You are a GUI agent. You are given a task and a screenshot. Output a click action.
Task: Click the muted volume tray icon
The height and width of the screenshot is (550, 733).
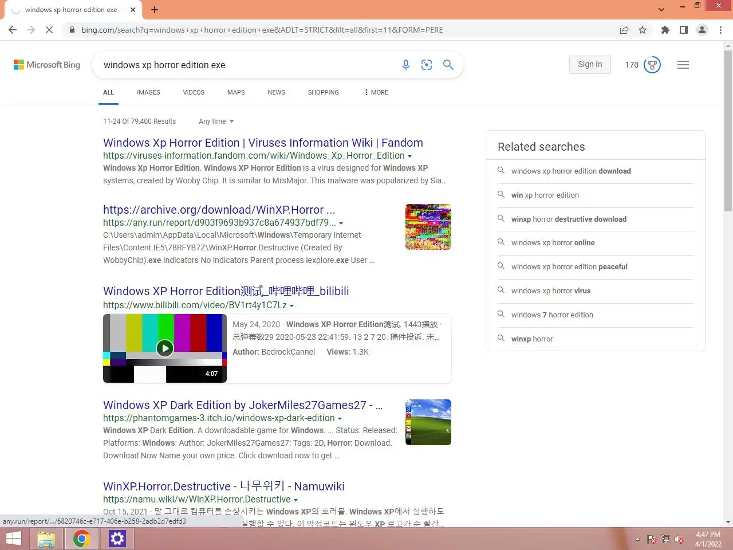coord(679,539)
